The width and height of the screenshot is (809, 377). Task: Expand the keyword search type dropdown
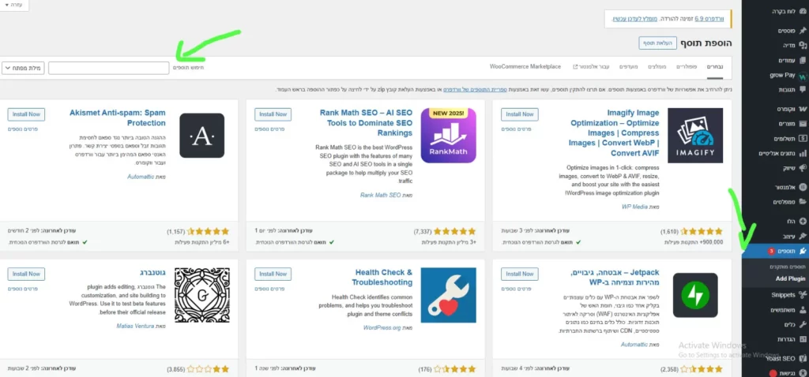[23, 68]
